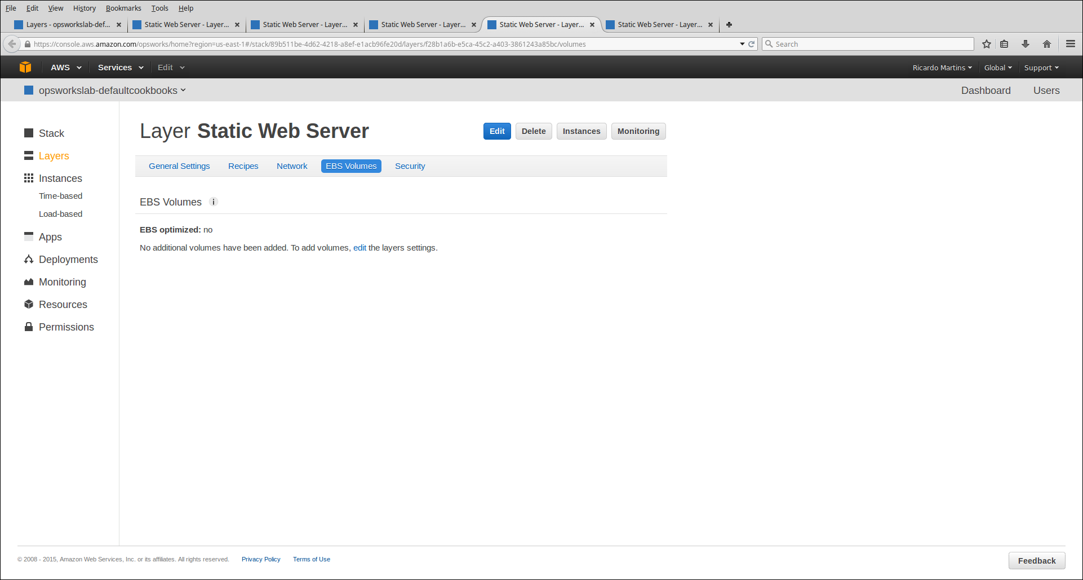Expand the Services dropdown menu
Viewport: 1083px width, 580px height.
[x=120, y=68]
